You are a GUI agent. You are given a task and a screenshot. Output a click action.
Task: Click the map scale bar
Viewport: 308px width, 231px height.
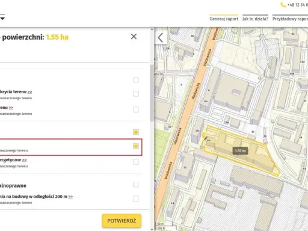pyautogui.click(x=166, y=226)
